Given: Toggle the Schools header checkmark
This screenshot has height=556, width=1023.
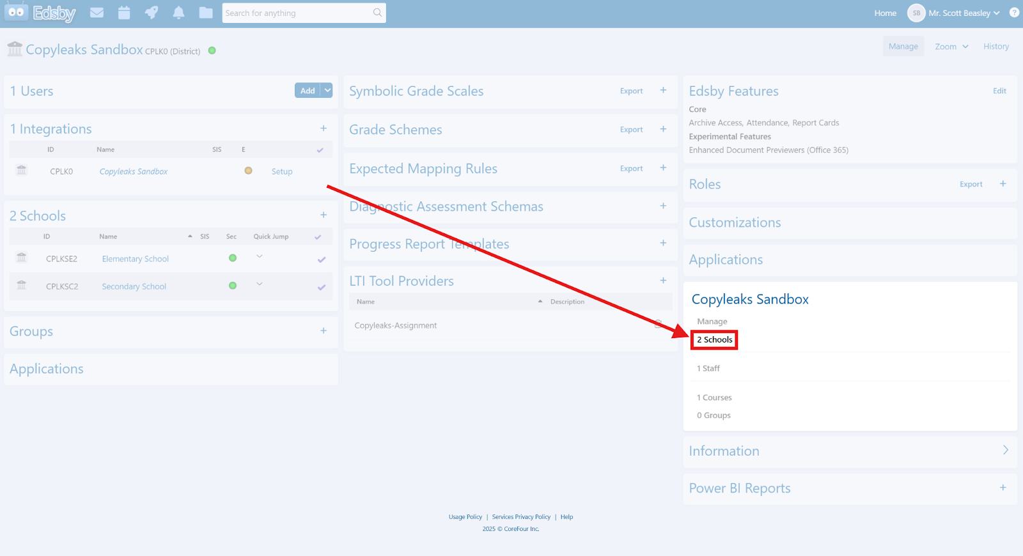Looking at the screenshot, I should coord(318,237).
